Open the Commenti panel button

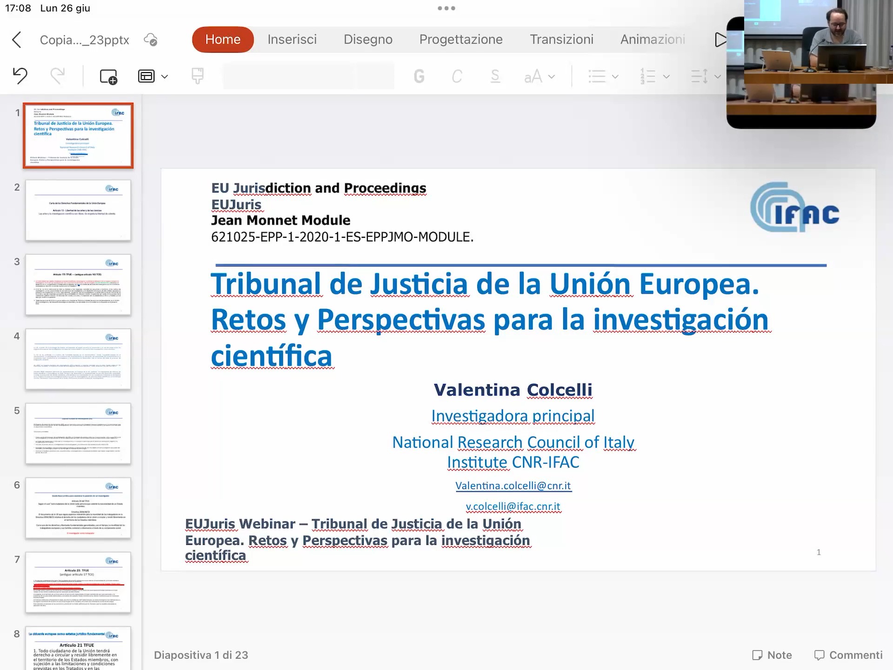[848, 655]
